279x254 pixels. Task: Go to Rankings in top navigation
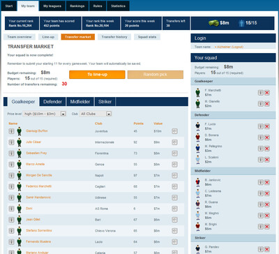click(77, 6)
